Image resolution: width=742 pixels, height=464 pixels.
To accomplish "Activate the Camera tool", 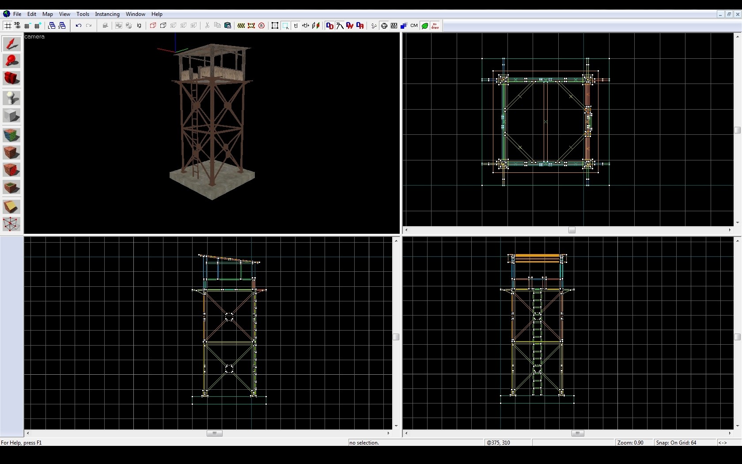I will click(x=11, y=79).
